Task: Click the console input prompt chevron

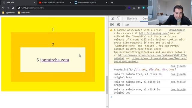Action: coord(111,97)
